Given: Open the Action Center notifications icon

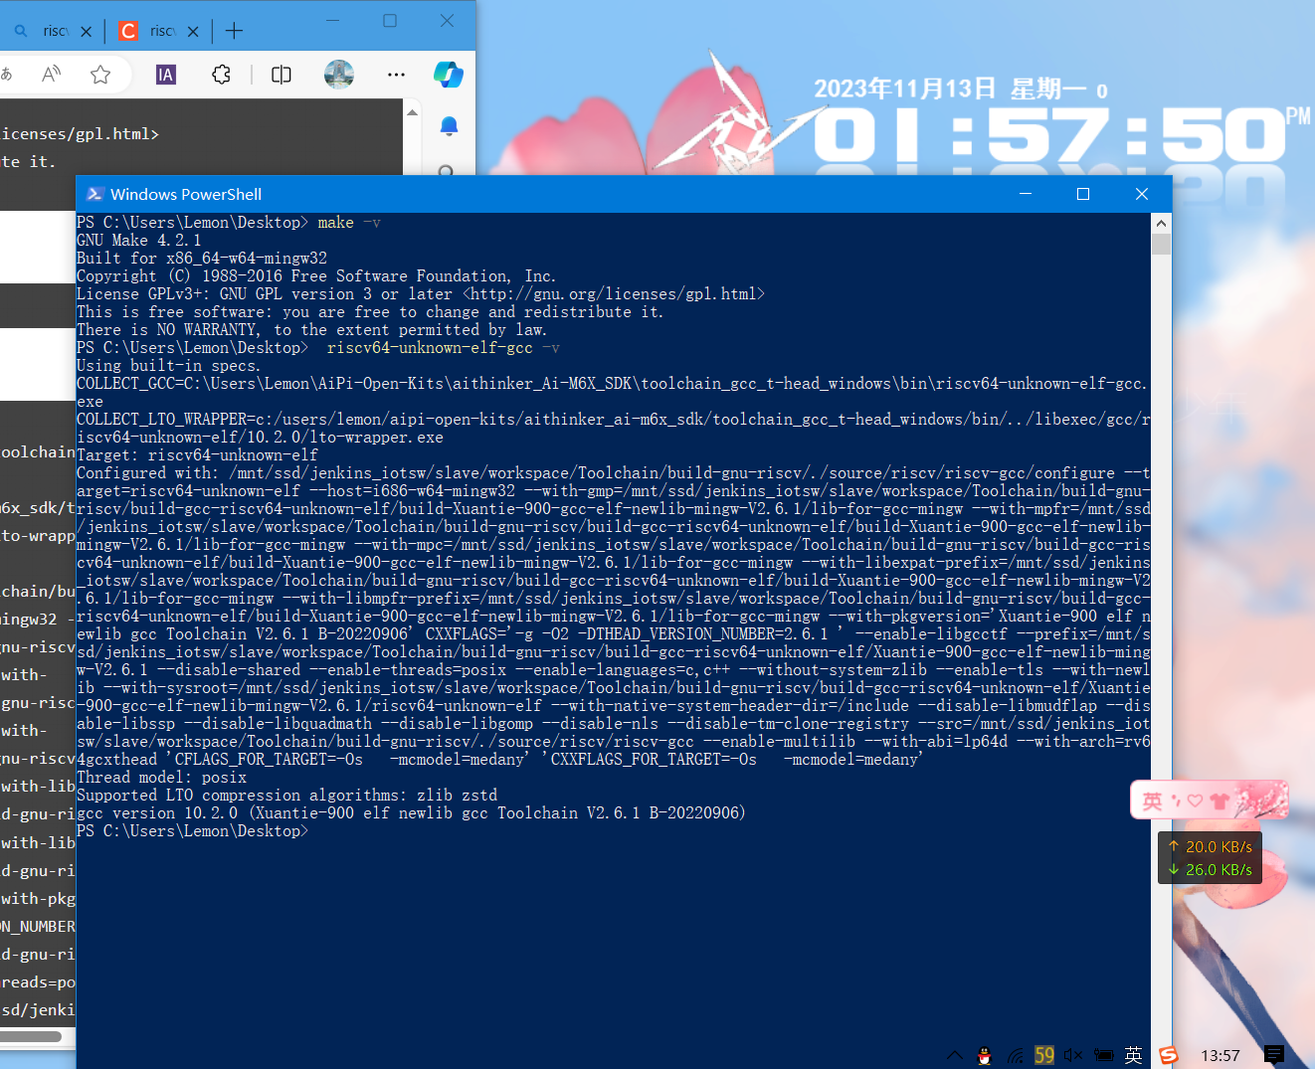Looking at the screenshot, I should tap(1274, 1055).
